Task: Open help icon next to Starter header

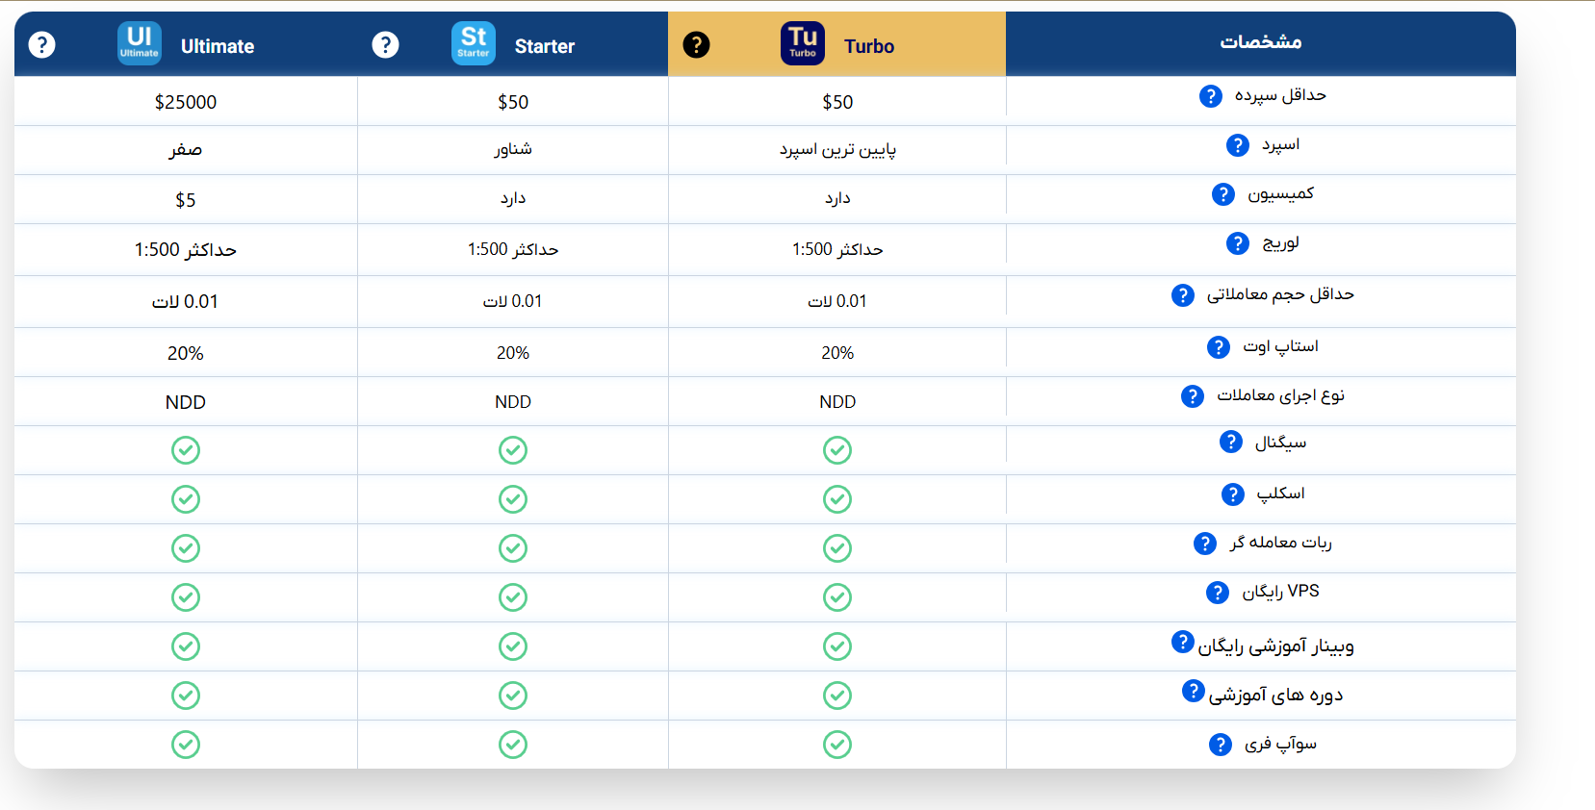Action: click(385, 44)
